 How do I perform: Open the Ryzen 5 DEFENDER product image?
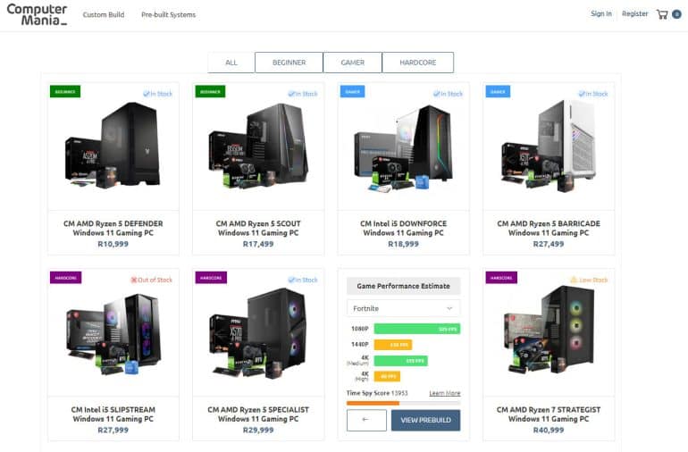click(x=113, y=146)
